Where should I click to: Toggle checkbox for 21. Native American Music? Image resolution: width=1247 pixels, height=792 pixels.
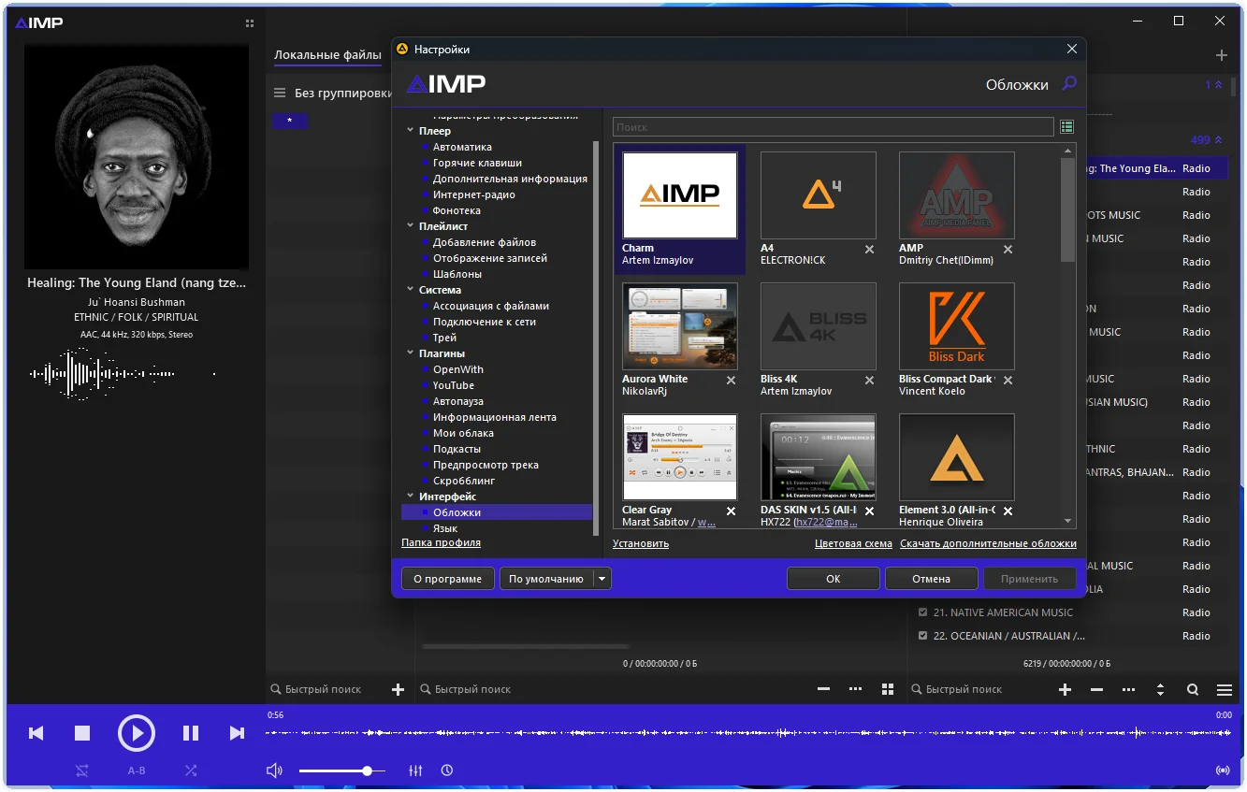(923, 612)
